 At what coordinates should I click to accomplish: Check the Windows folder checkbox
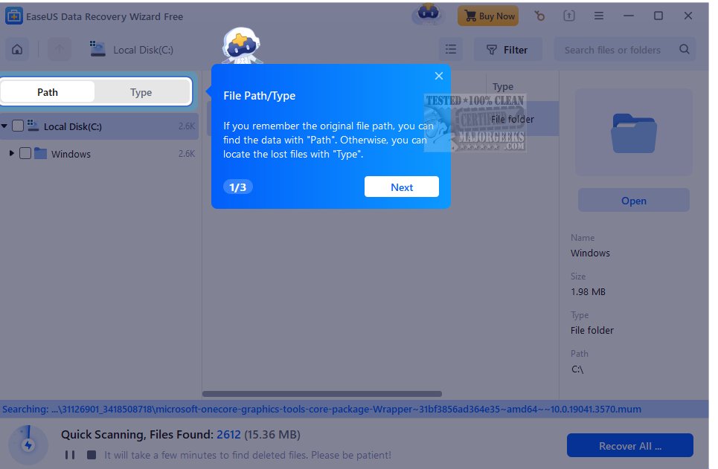pyautogui.click(x=25, y=153)
